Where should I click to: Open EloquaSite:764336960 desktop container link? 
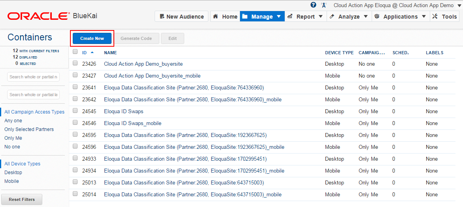point(184,87)
